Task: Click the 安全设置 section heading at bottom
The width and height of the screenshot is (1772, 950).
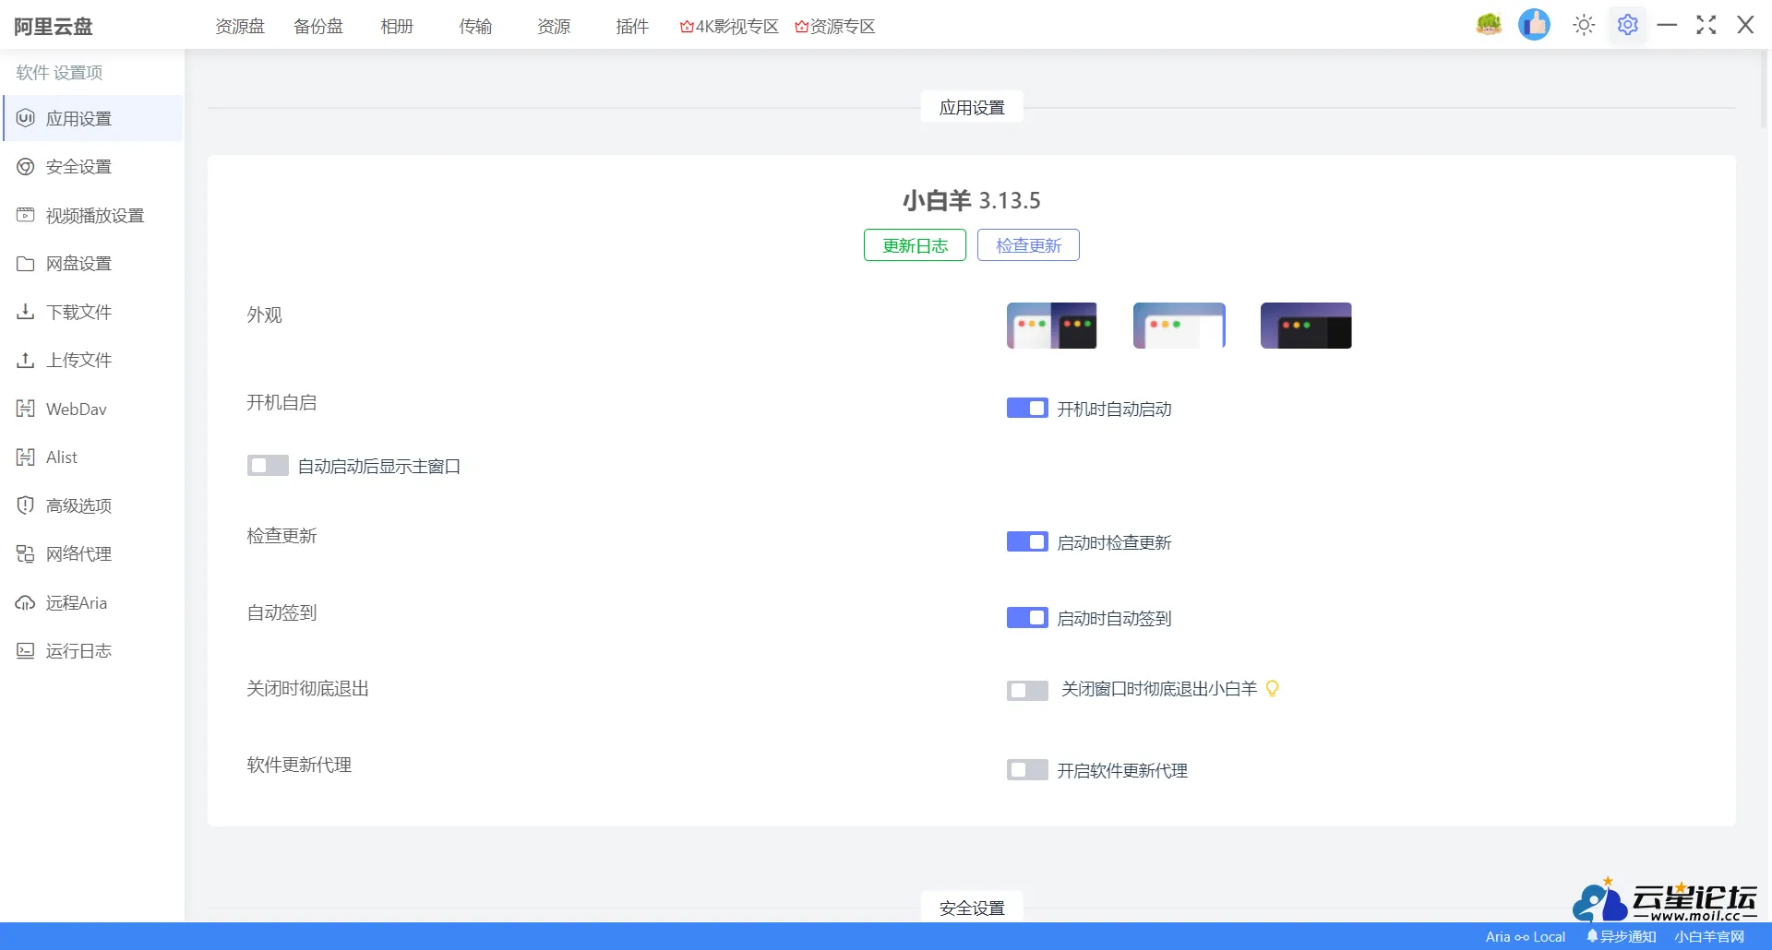Action: [972, 908]
